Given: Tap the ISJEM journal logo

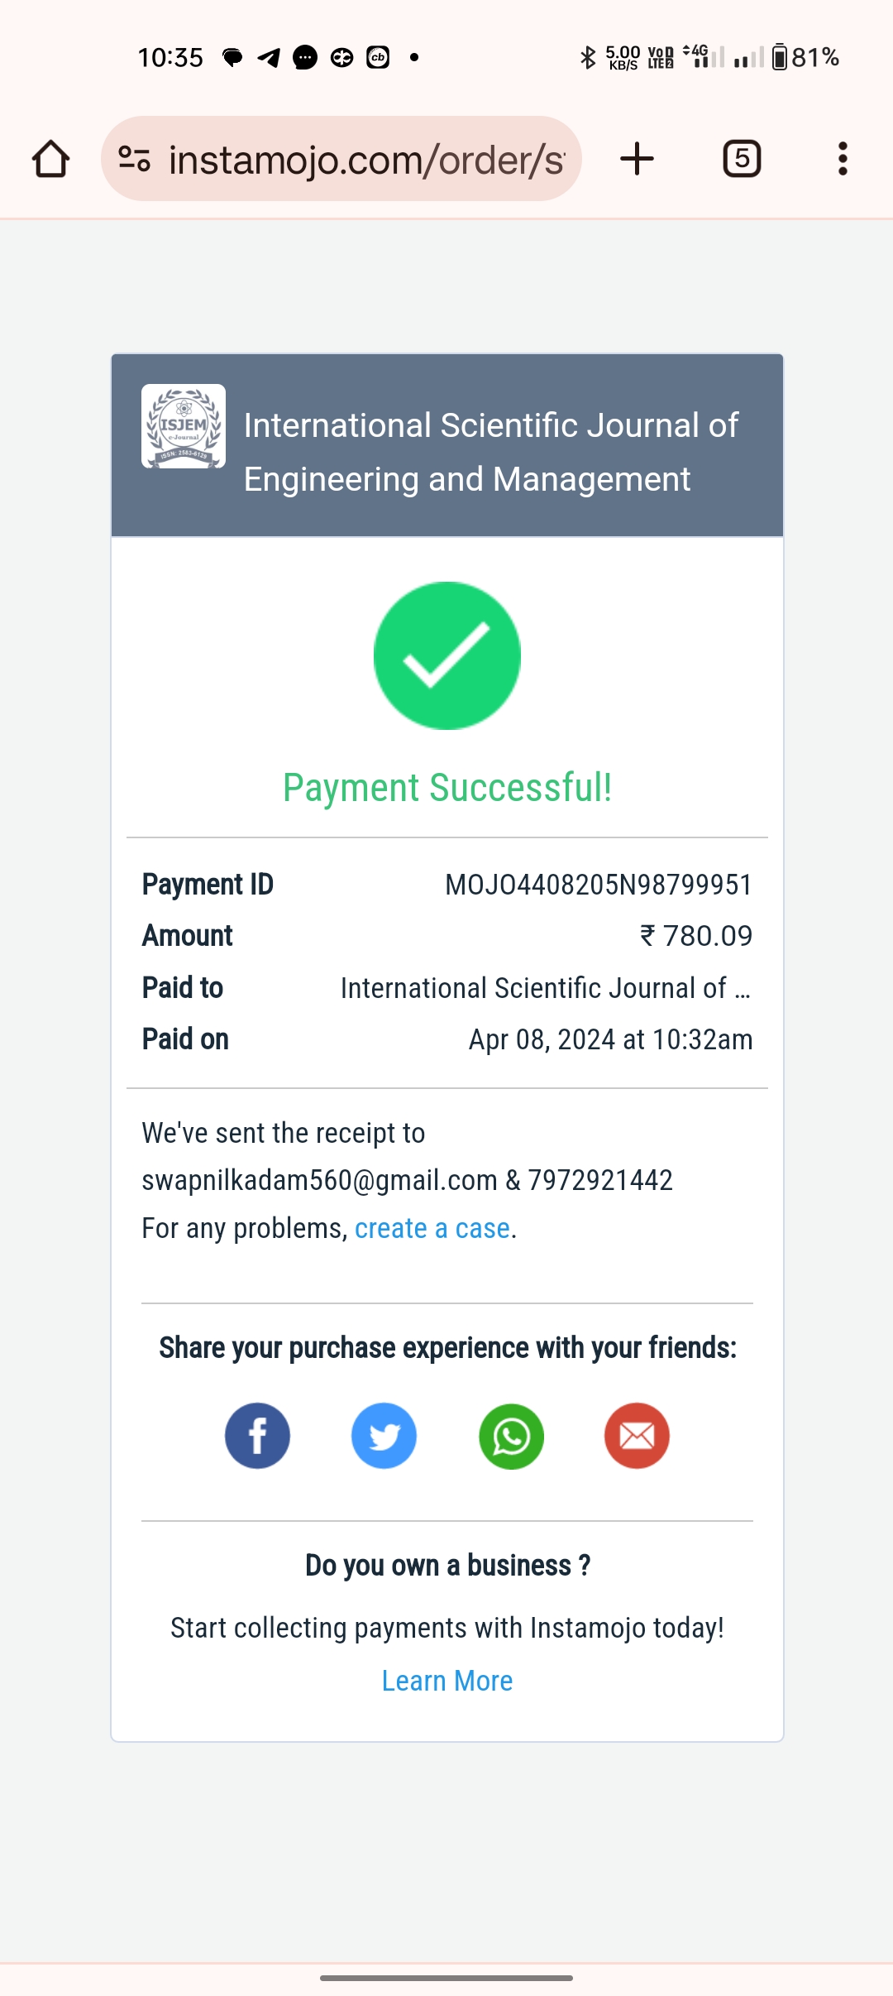Looking at the screenshot, I should point(184,426).
